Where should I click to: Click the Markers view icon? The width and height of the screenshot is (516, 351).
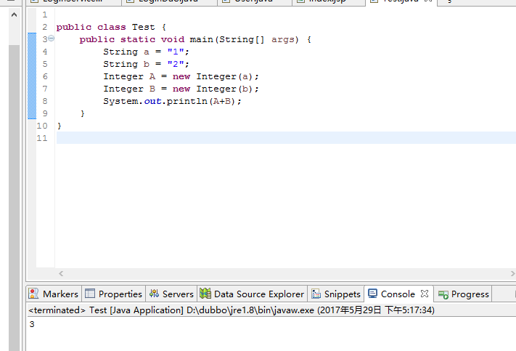[x=33, y=294]
